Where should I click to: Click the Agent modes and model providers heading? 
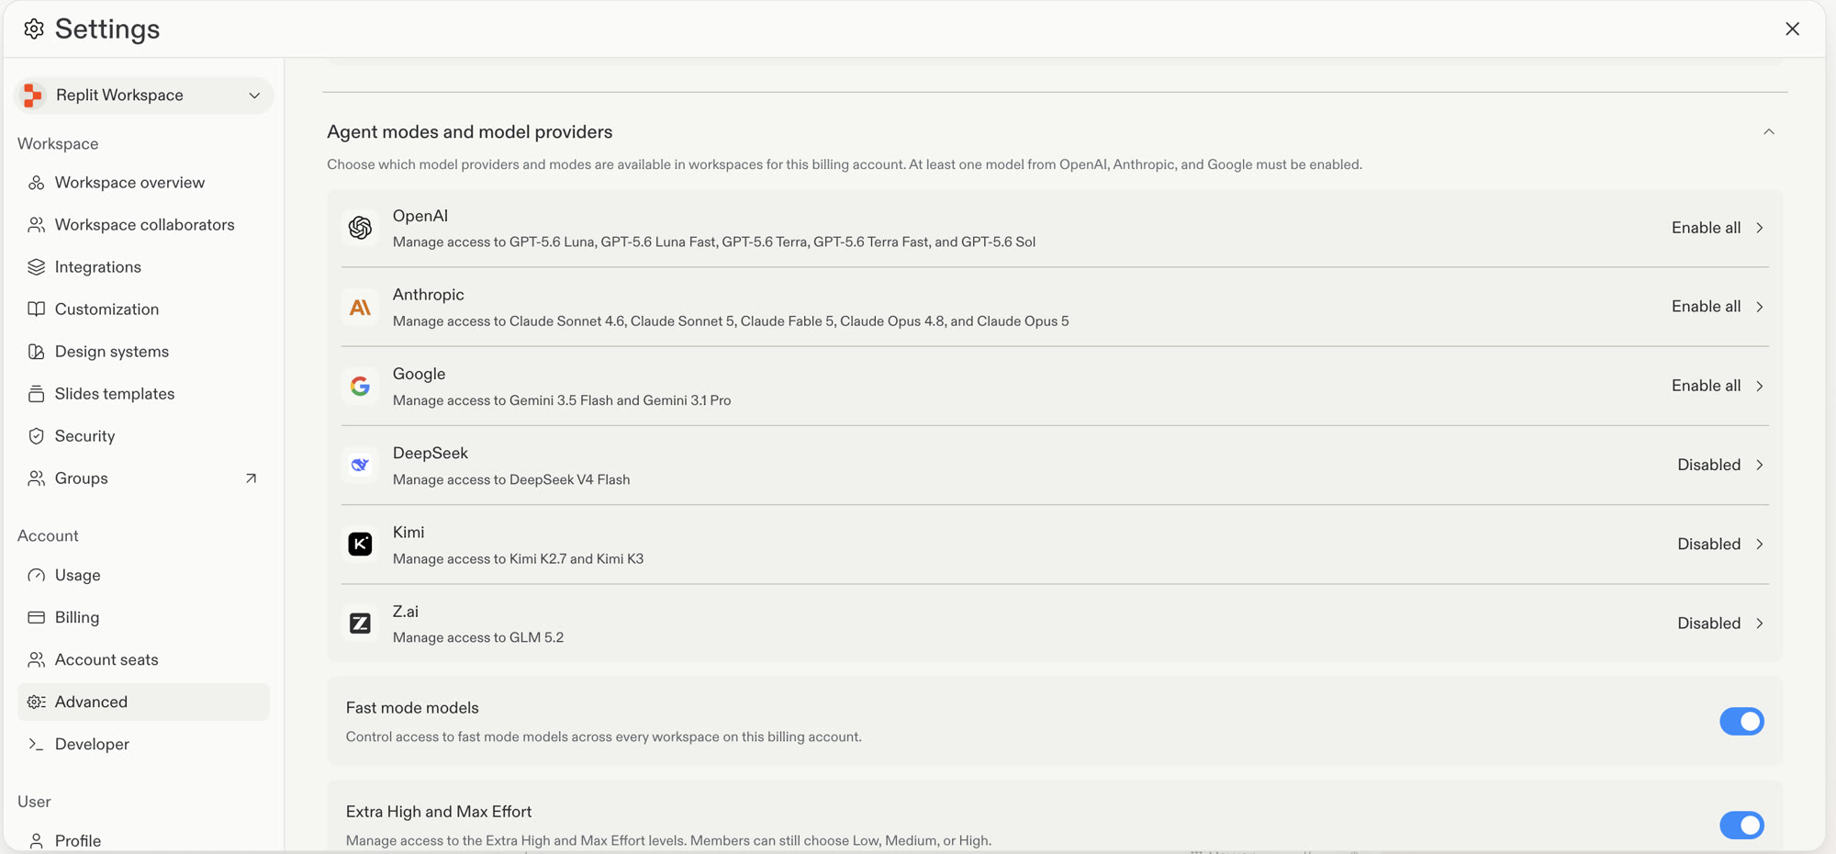[469, 132]
